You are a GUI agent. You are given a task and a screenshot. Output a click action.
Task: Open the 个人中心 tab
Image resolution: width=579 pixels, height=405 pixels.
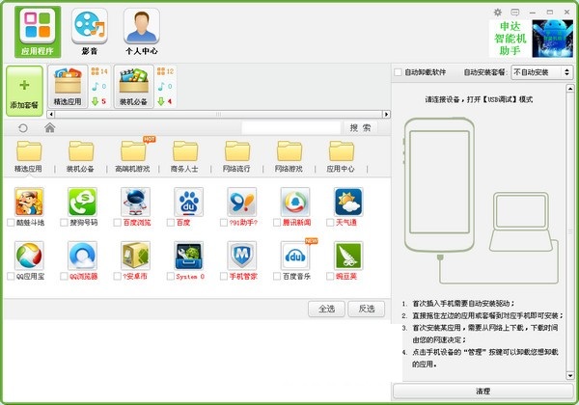142,32
